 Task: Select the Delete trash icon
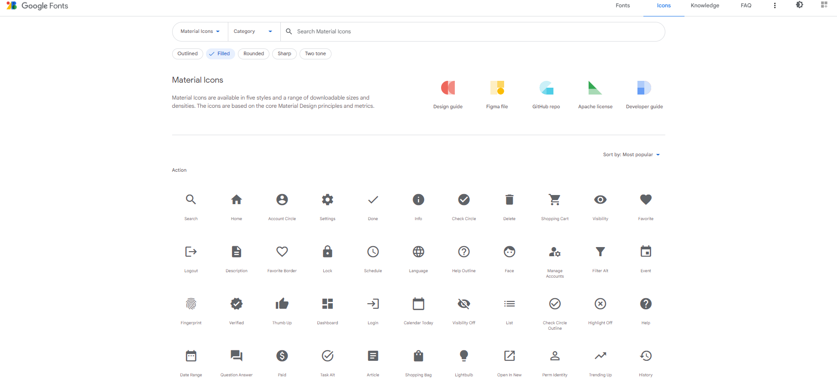pos(510,200)
